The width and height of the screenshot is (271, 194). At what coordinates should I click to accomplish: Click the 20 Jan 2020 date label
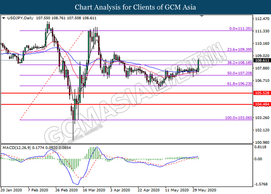[x=12, y=191]
